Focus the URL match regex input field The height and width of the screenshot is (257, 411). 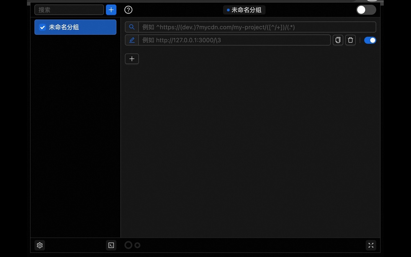(x=257, y=27)
